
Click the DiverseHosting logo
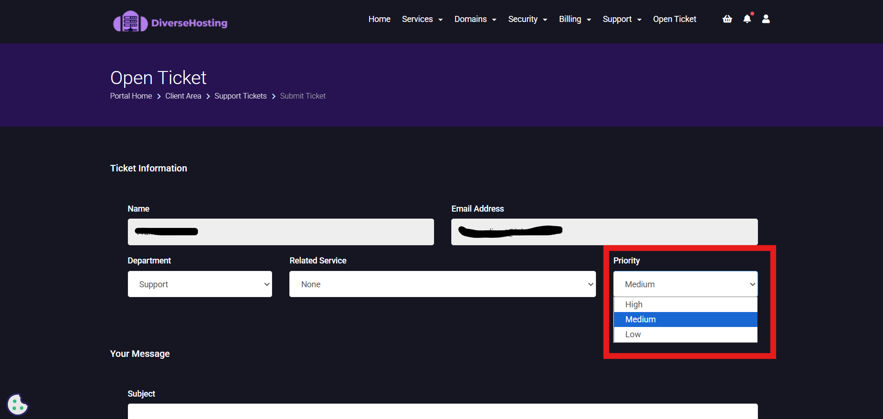click(x=170, y=21)
